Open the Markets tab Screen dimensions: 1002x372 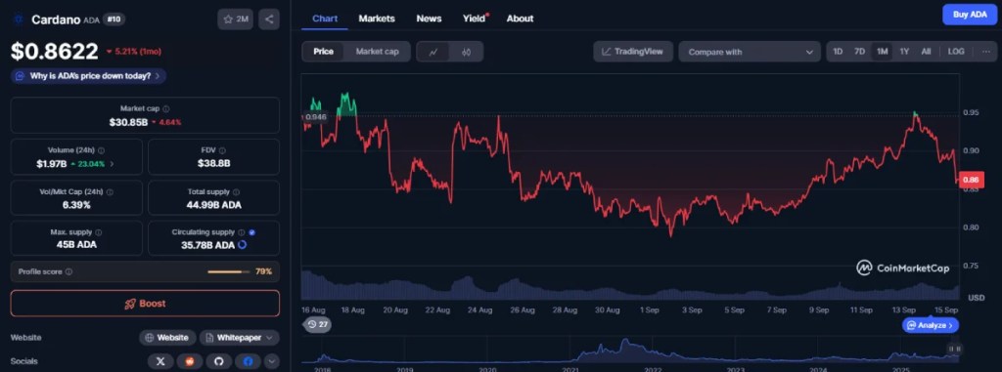pos(377,19)
